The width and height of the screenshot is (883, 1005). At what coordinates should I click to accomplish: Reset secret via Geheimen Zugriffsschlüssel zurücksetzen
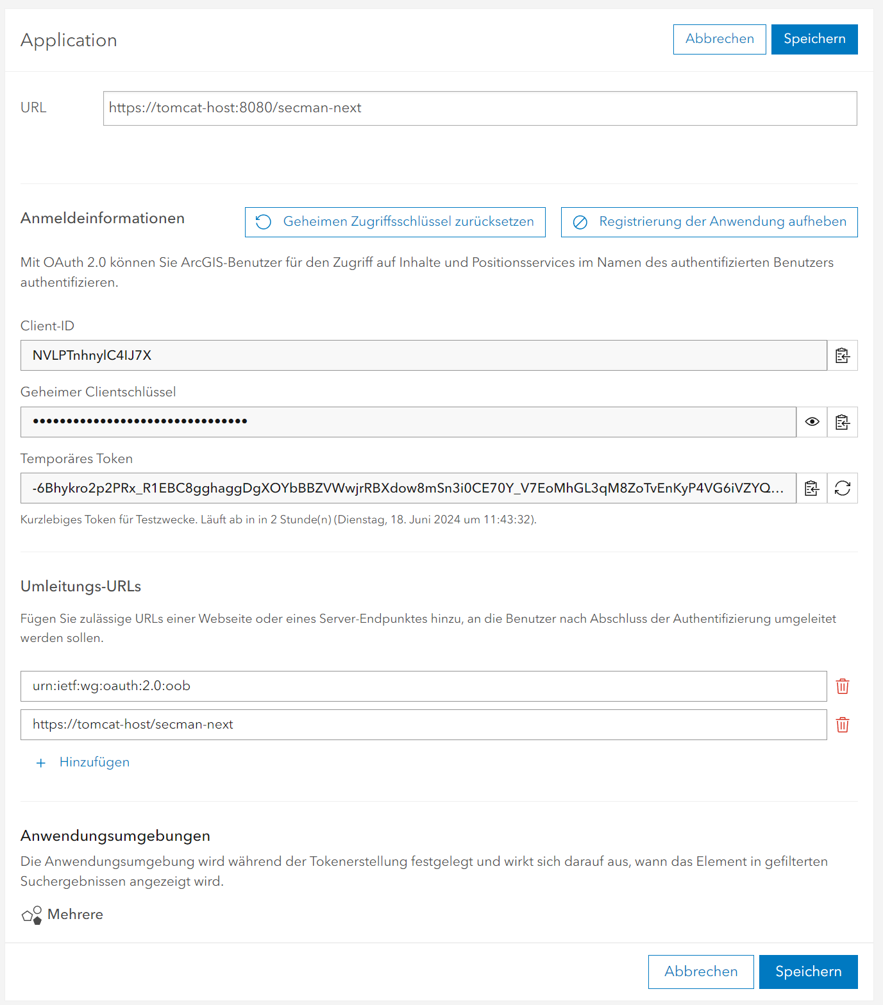pos(395,222)
